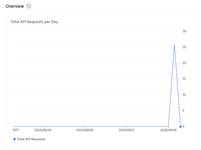Click the 30 value on y-axis

184,31
